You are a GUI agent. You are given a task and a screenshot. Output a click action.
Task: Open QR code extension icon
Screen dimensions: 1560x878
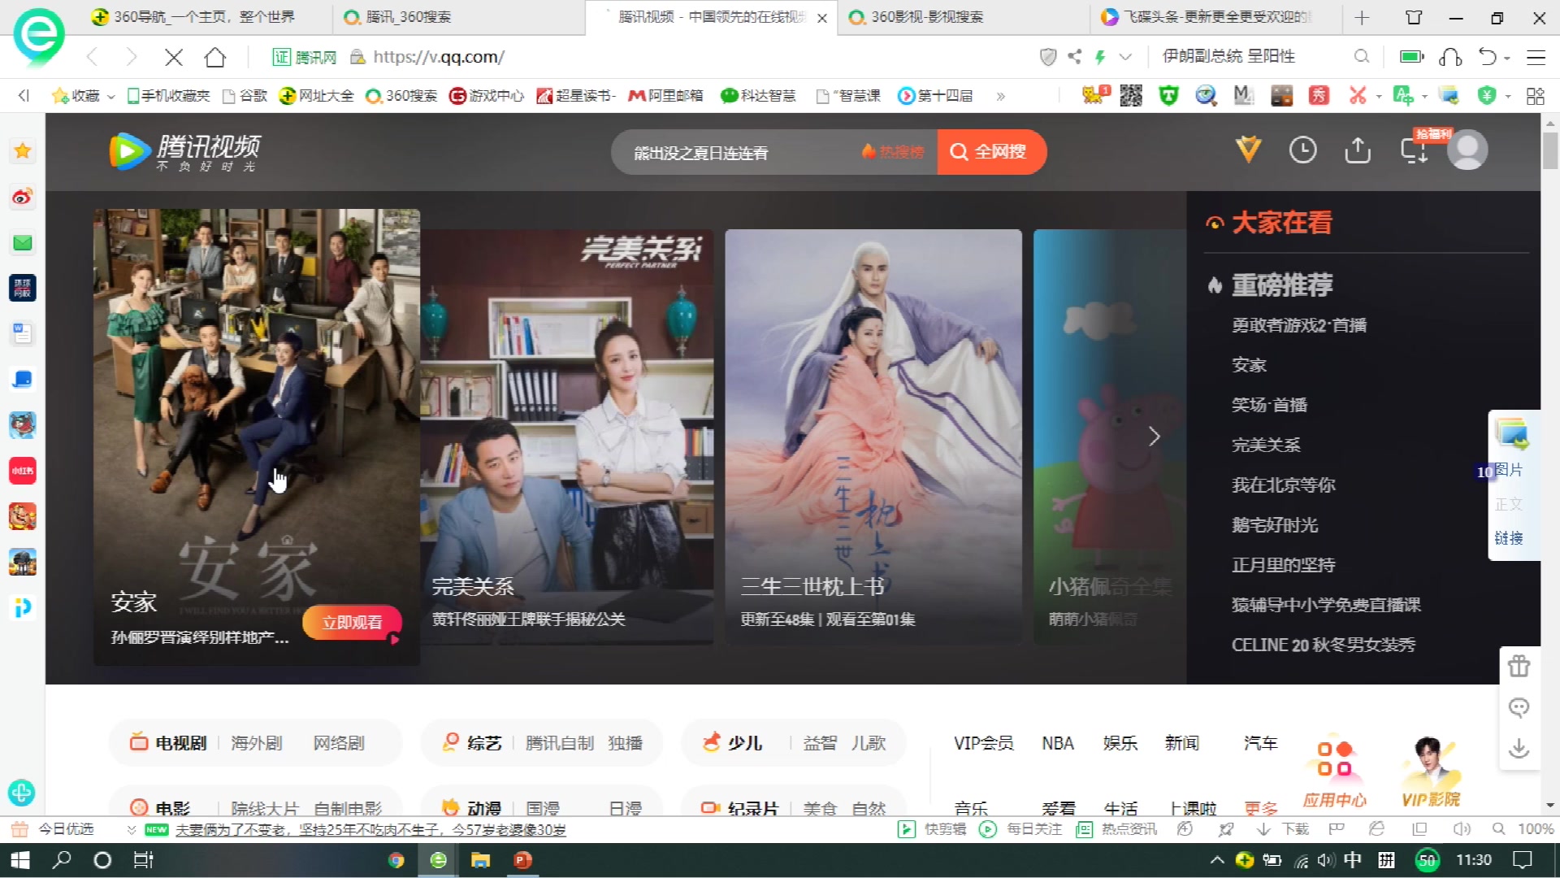point(1130,96)
